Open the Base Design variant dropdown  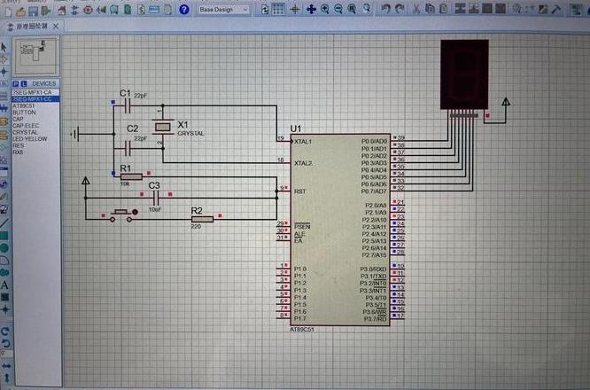coord(224,10)
